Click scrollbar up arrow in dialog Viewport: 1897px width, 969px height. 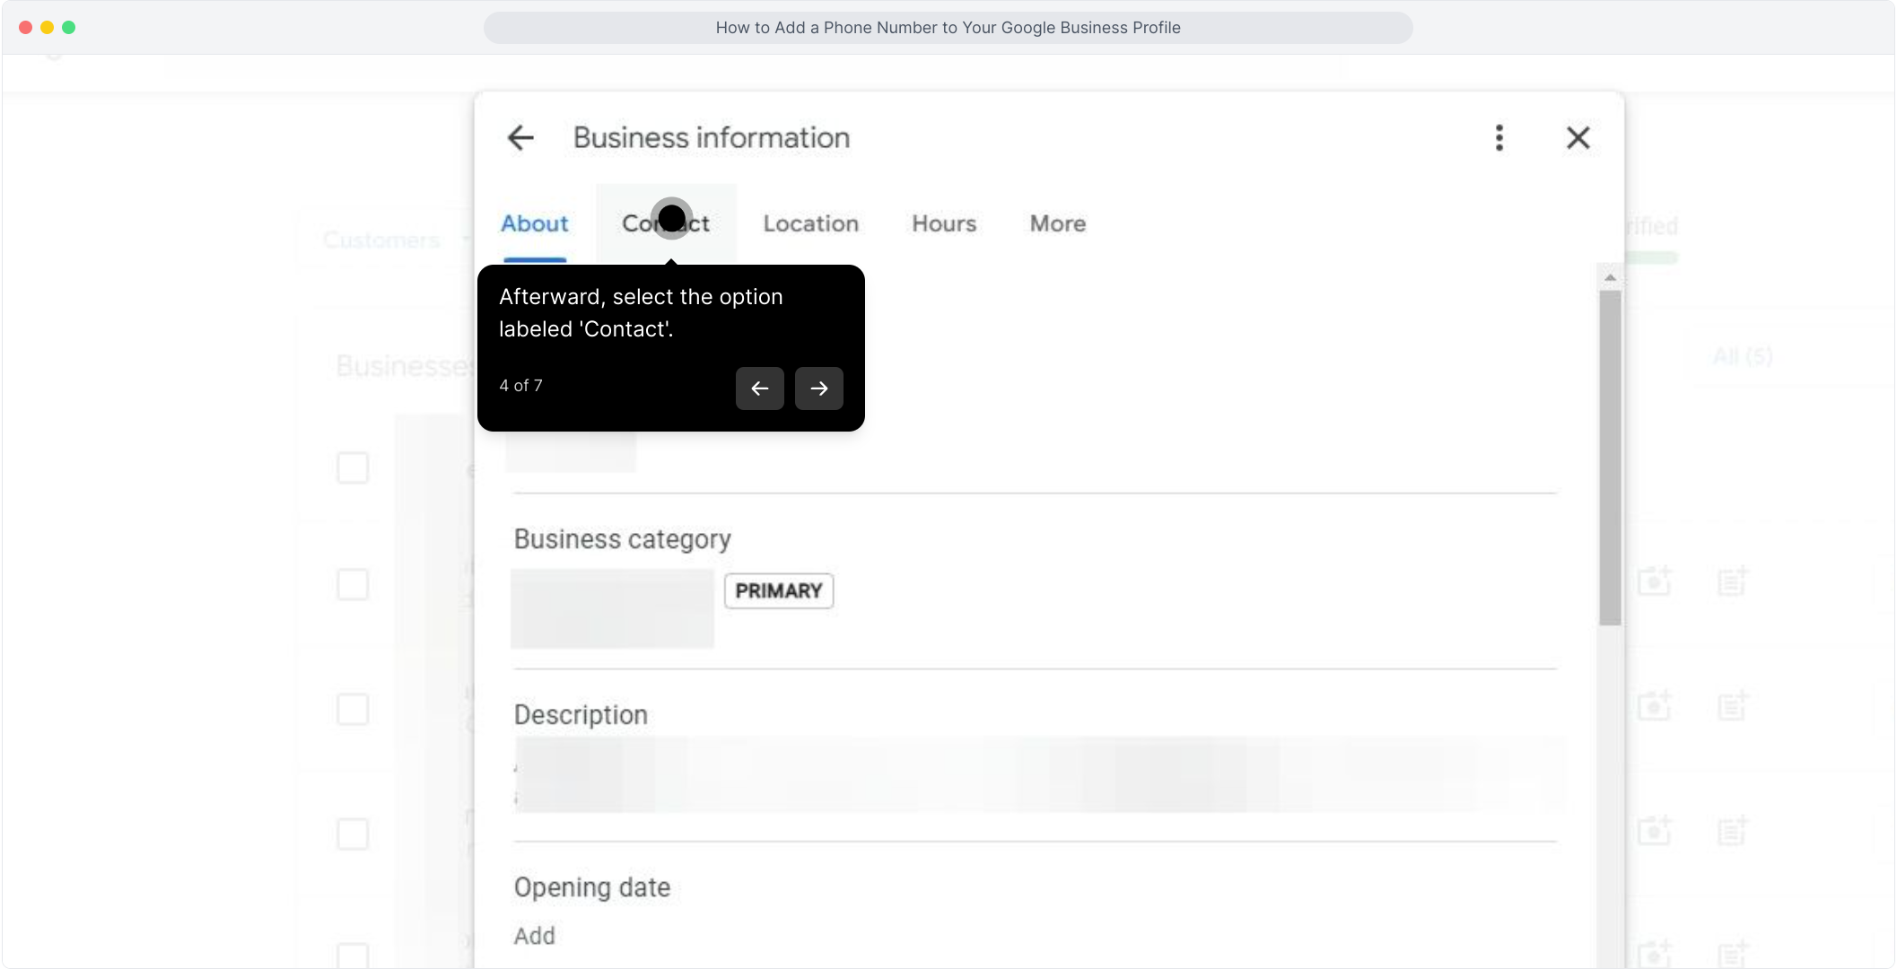(1610, 278)
